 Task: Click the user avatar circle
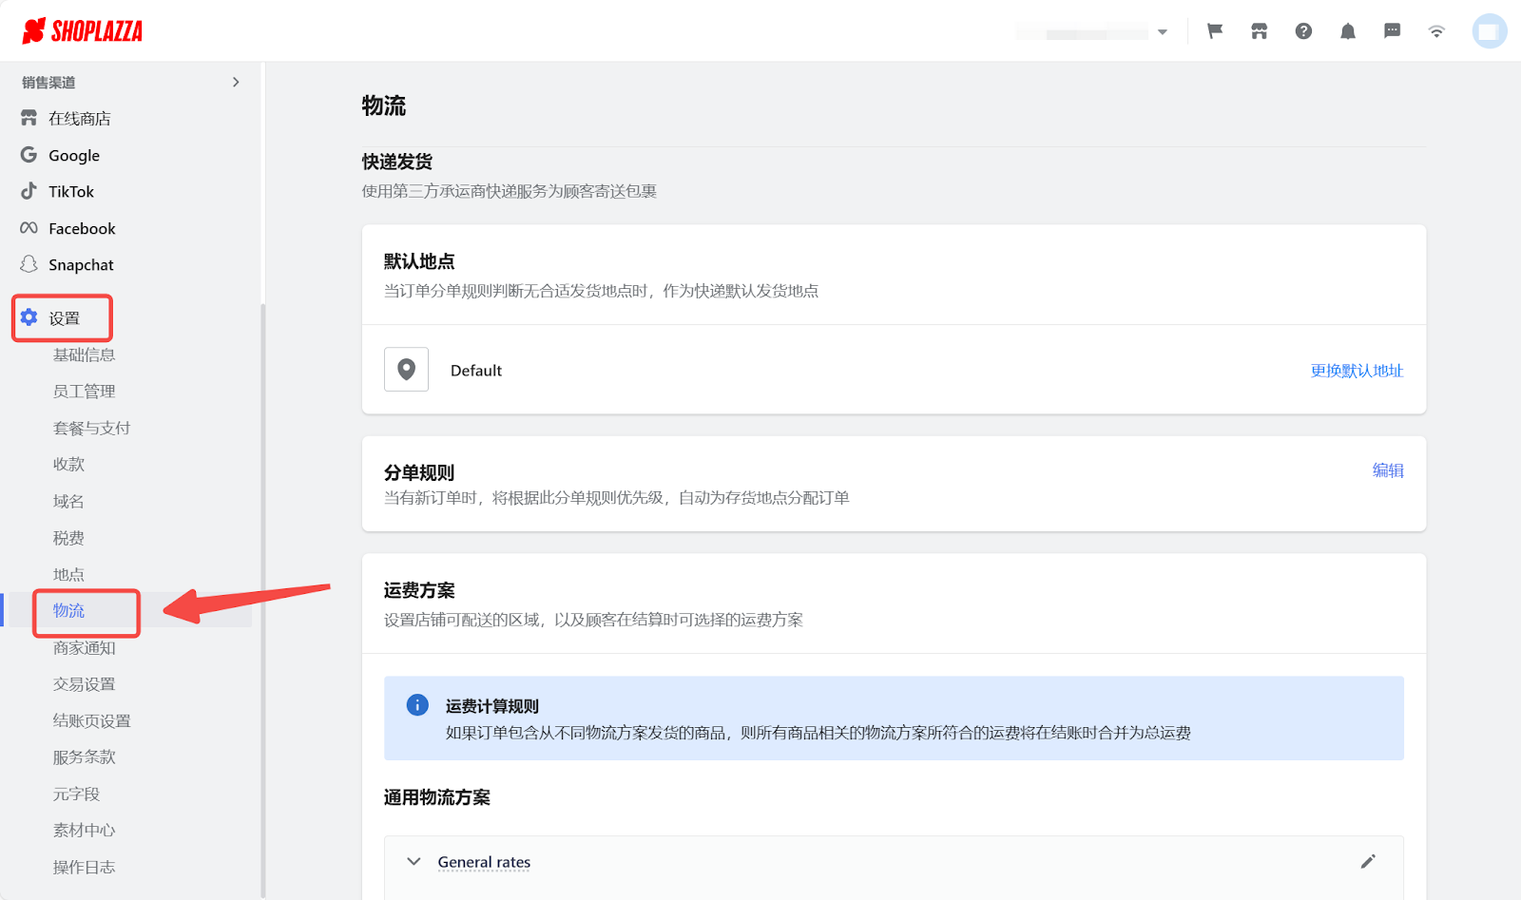(x=1489, y=30)
